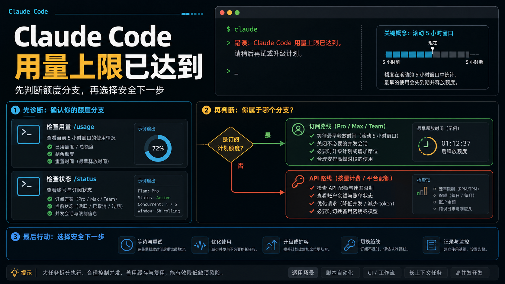Click the user avatar icon in 订阅路线

298,129
